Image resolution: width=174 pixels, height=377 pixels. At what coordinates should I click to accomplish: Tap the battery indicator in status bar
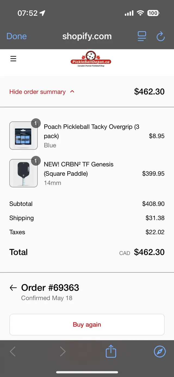coord(153,13)
